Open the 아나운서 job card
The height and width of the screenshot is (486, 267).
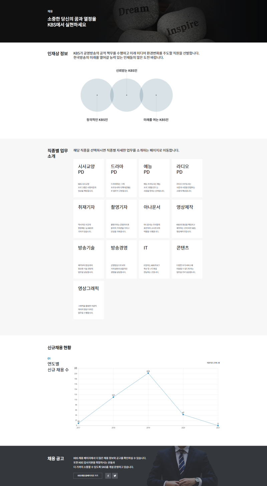pos(154,219)
